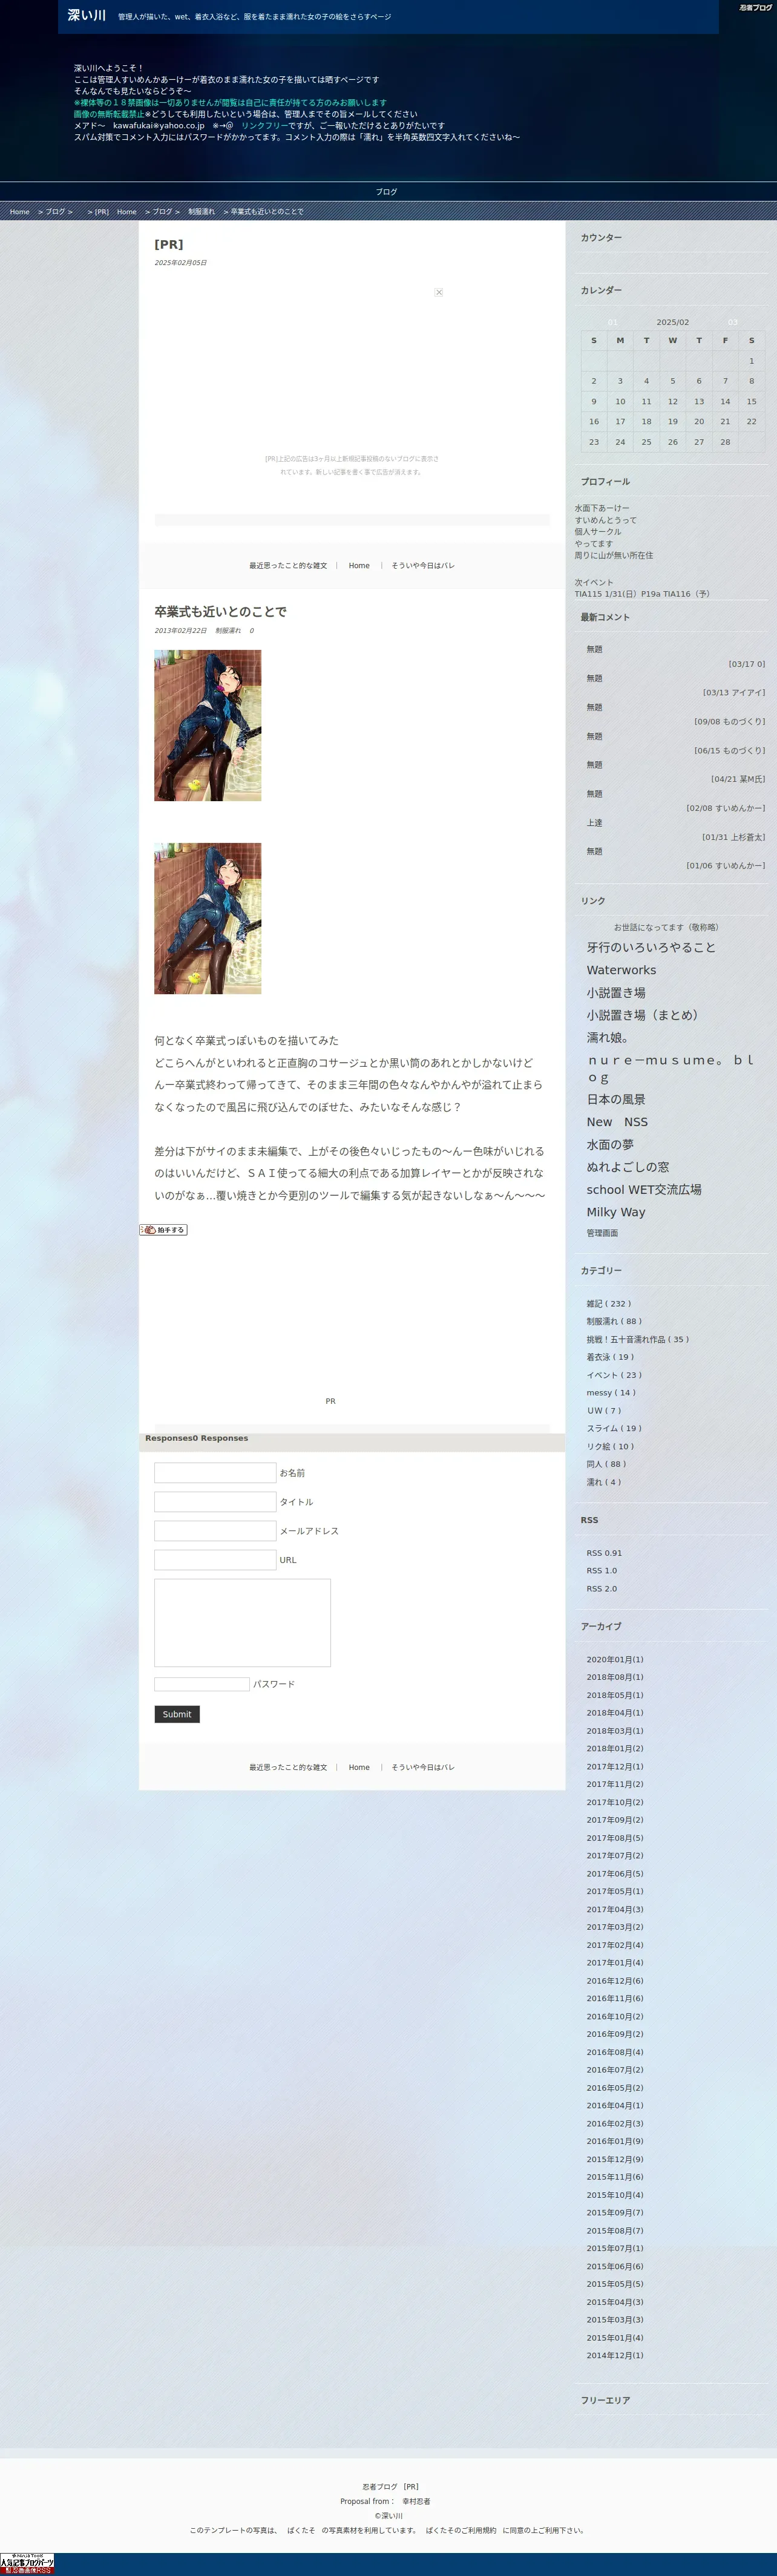Open the そういや今日はバレ link above the post
This screenshot has height=2576, width=777.
point(422,566)
